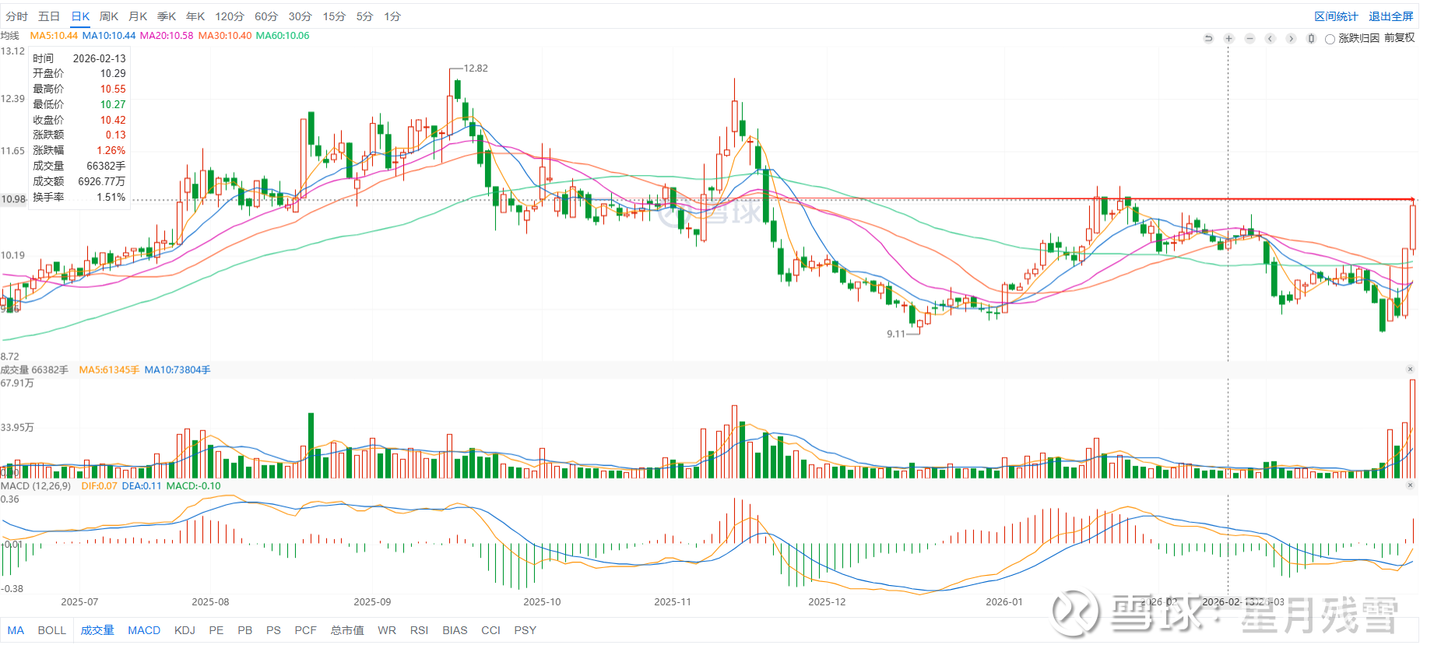Screen dimensions: 1441x659
Task: Toggle the 成交量 indicator at the bottom bar
Action: pos(97,630)
